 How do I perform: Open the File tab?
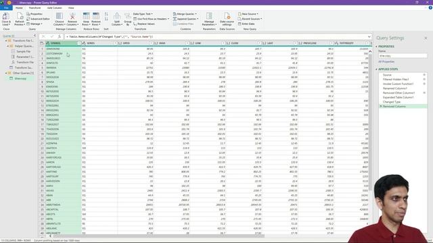click(x=6, y=8)
